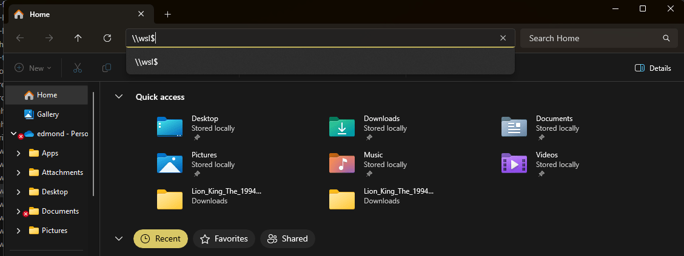
Task: Expand the Attachments folder in sidebar
Action: 18,172
